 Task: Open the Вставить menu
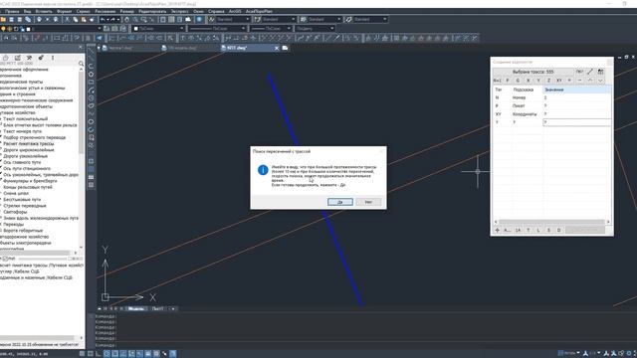pyautogui.click(x=44, y=11)
